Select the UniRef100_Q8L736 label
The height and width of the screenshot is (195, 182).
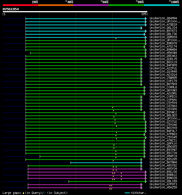(163, 34)
